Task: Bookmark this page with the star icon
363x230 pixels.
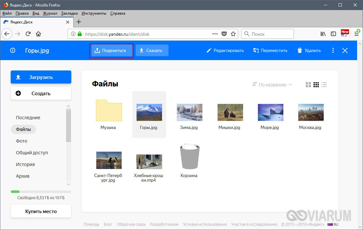Action: pyautogui.click(x=233, y=34)
